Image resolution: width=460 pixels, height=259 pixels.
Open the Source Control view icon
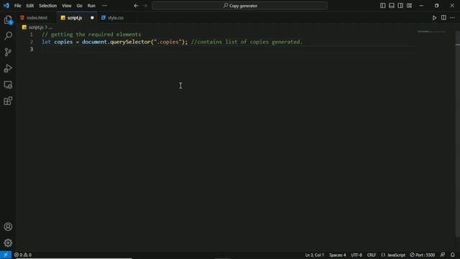[x=8, y=52]
